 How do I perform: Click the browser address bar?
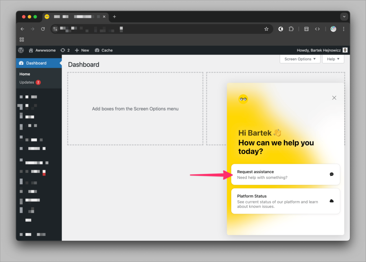coord(161,29)
